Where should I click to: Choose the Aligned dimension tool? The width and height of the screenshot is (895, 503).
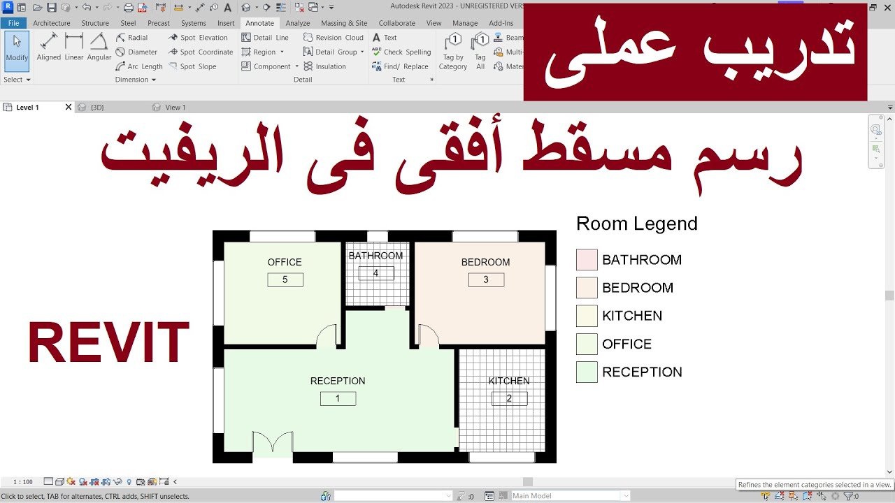49,47
